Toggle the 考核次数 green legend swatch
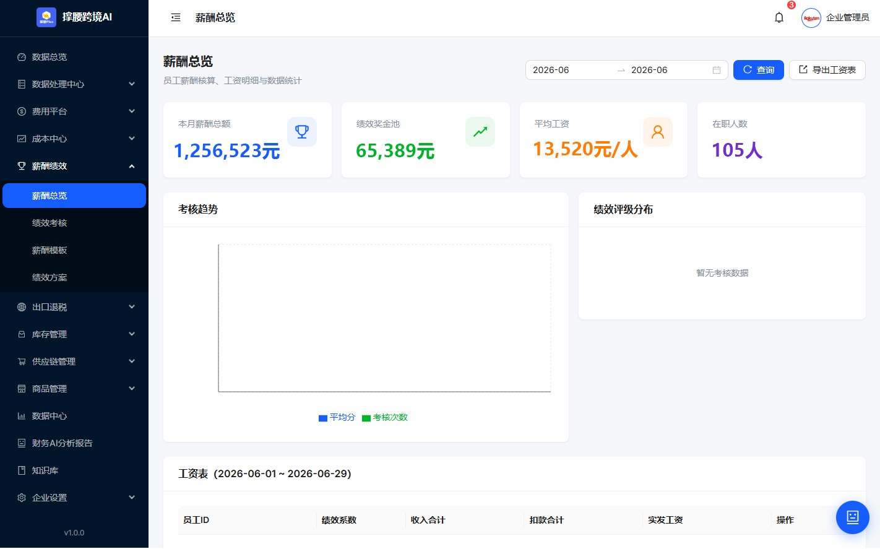The height and width of the screenshot is (549, 880). coord(366,418)
